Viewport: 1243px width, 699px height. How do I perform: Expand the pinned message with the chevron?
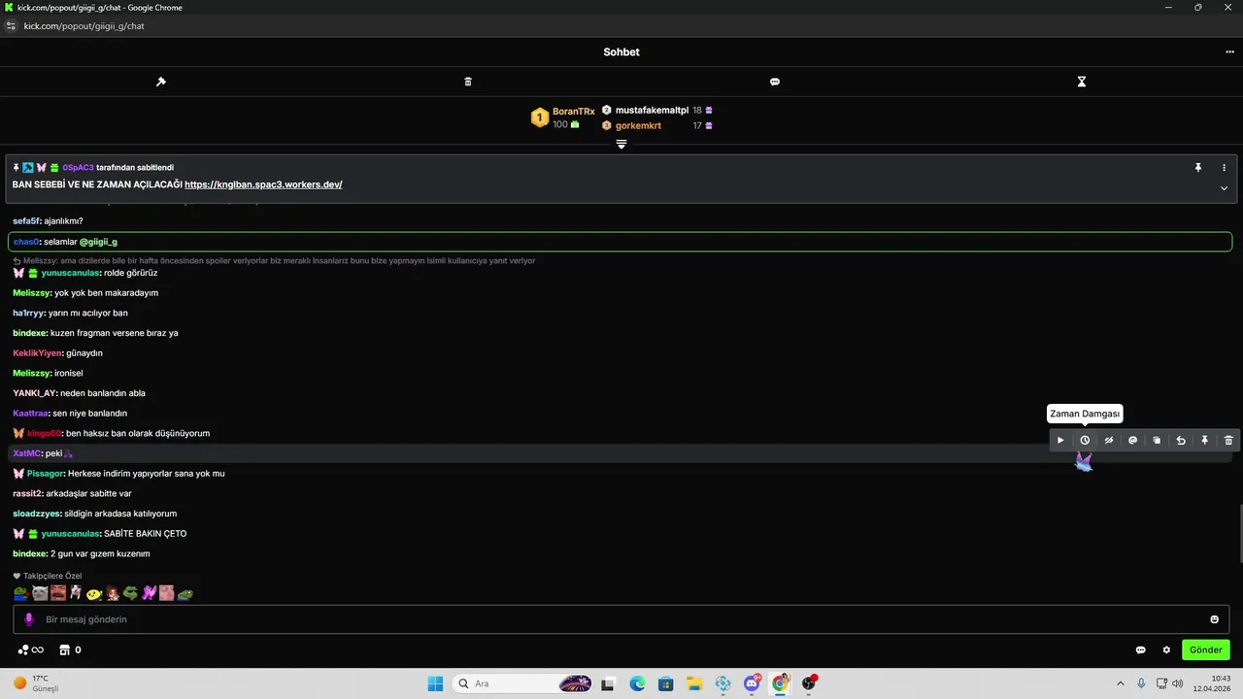point(1224,188)
